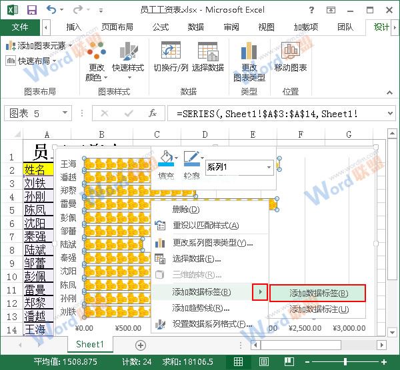
Task: Click the fx insert function icon
Action: pos(152,114)
